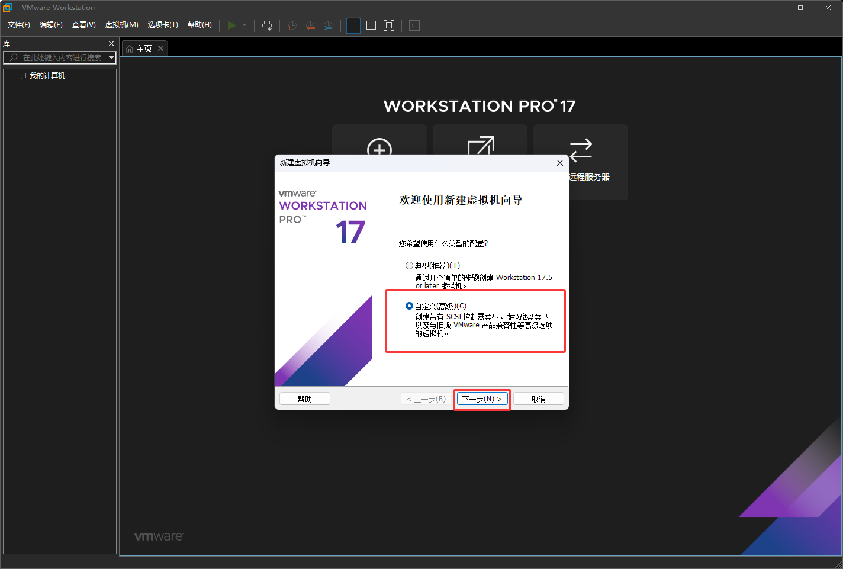The height and width of the screenshot is (569, 843).
Task: Open the snapshot manager wrench icon
Action: 329,25
